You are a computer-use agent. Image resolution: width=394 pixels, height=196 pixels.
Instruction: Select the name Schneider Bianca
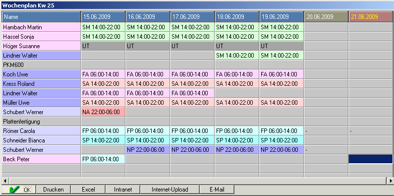[x=41, y=140]
